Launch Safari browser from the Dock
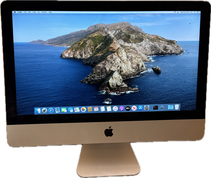Screen dimensions: 211x178 click(51, 110)
